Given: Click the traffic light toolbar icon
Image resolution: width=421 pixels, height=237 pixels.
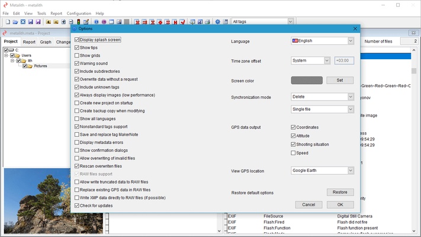Looking at the screenshot, I should pos(78,22).
